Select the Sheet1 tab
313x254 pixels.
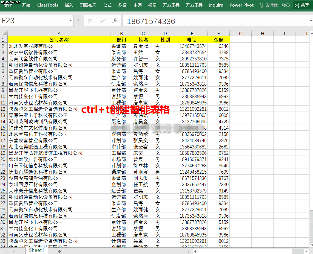point(36,250)
